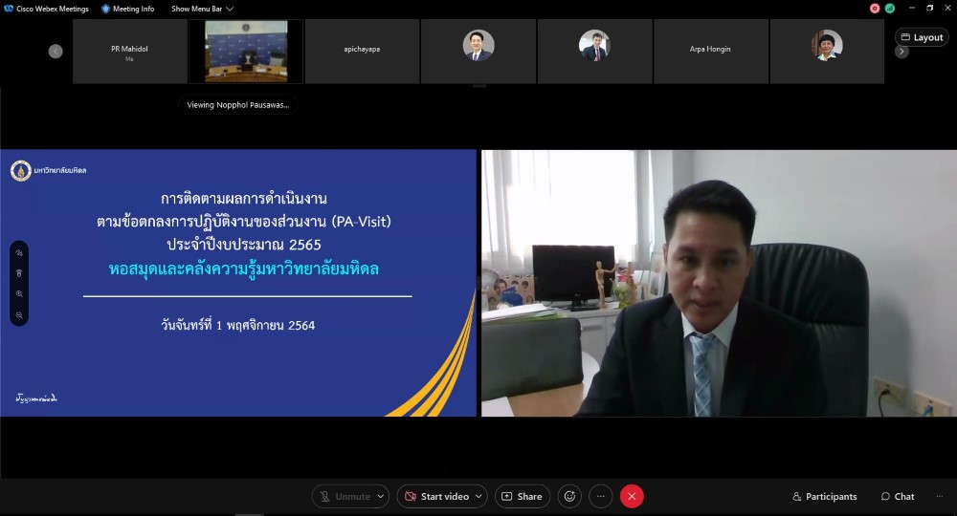Open the Chat panel
The height and width of the screenshot is (516, 957).
tap(897, 496)
